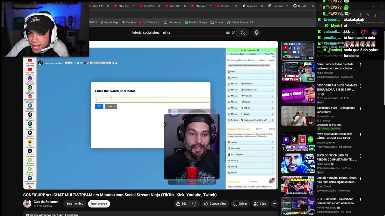Select the YouTube Video ID source icon

tap(30, 69)
